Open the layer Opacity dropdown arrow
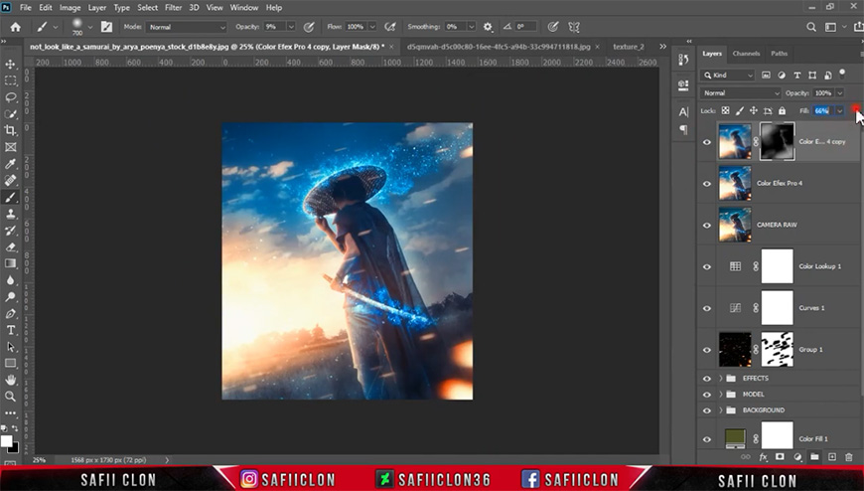The image size is (864, 491). click(840, 93)
